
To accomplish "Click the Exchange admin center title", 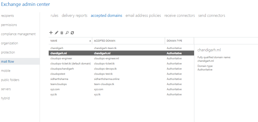I will (25, 4).
